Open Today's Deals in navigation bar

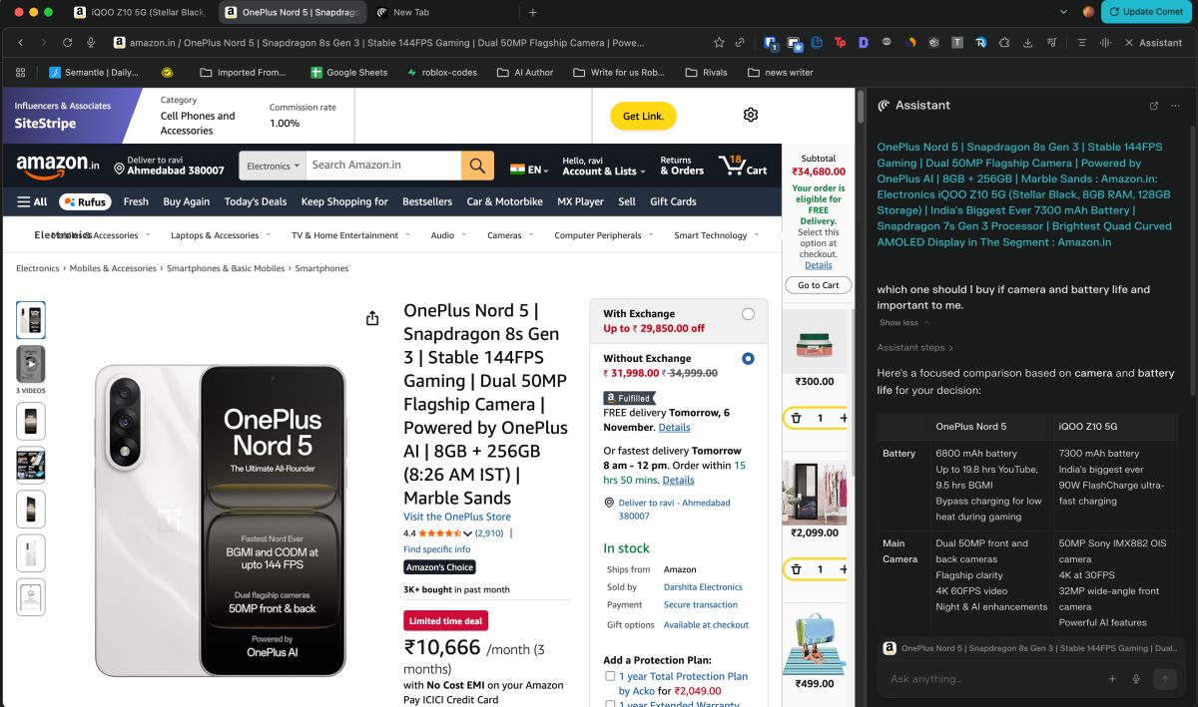255,201
